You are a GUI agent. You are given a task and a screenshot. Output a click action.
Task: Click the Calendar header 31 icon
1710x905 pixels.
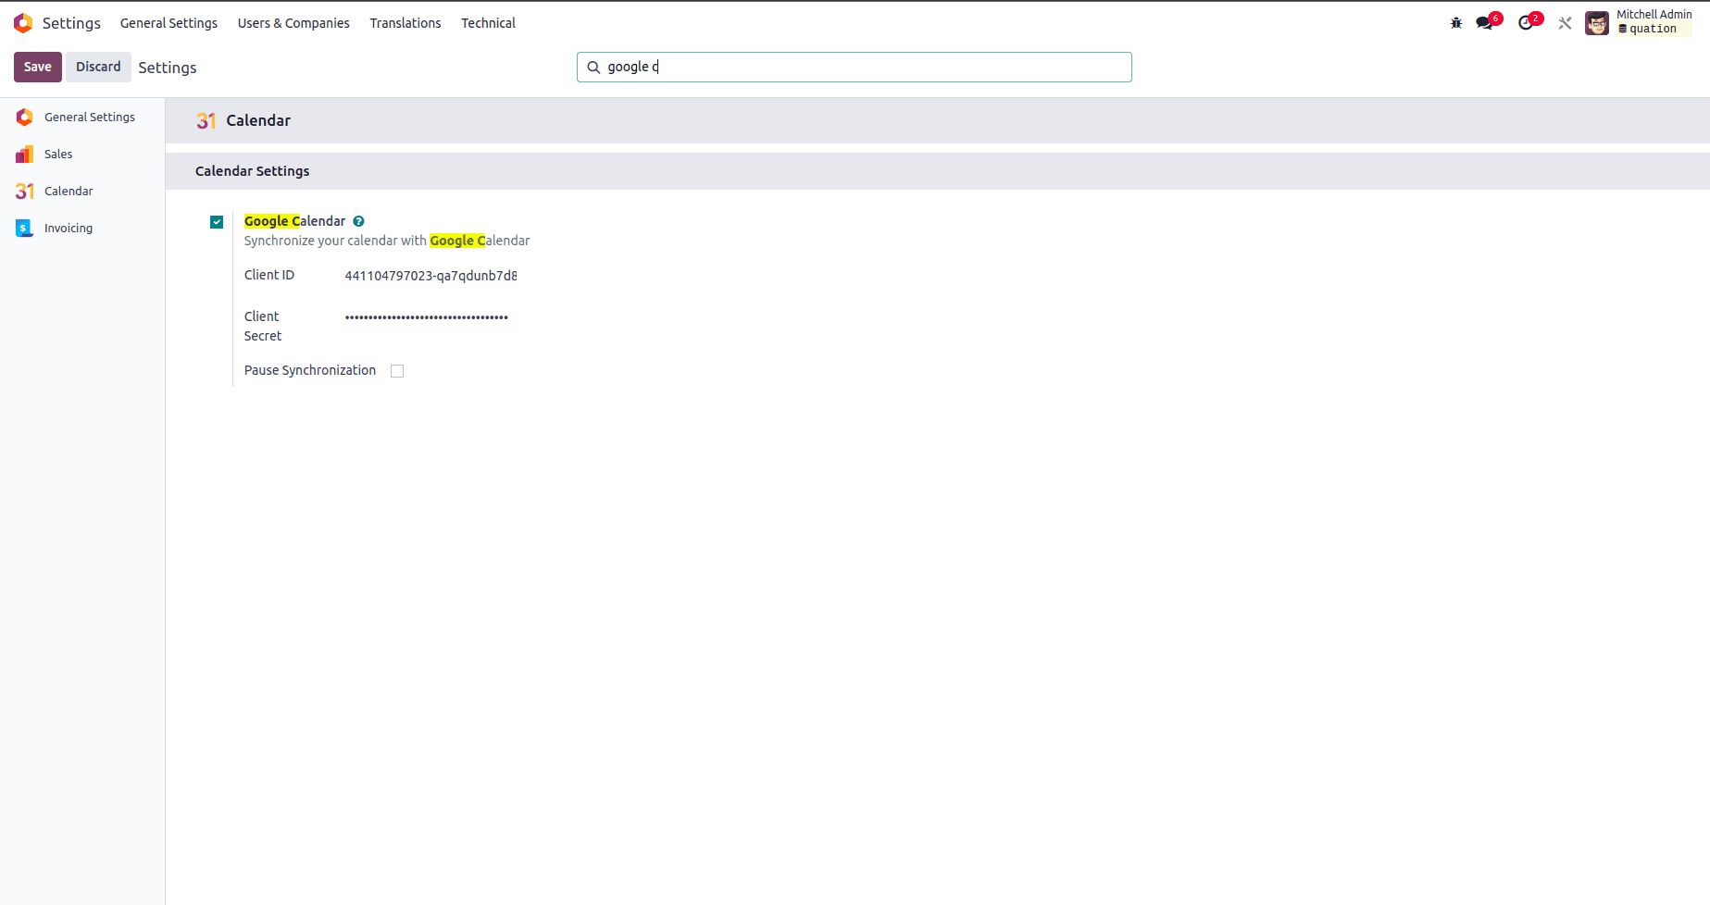206,121
